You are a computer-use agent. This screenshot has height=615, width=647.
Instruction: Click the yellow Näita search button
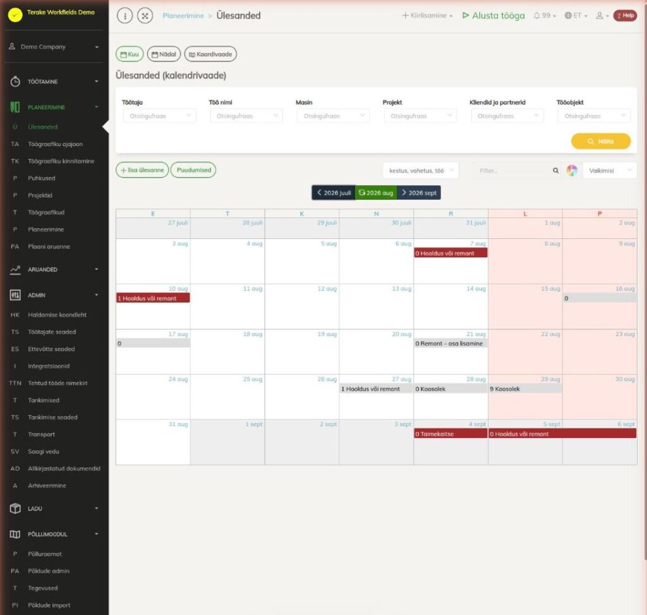coord(601,141)
